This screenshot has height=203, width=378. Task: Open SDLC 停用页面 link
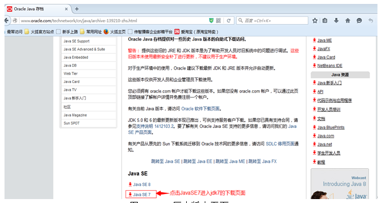coord(280,144)
